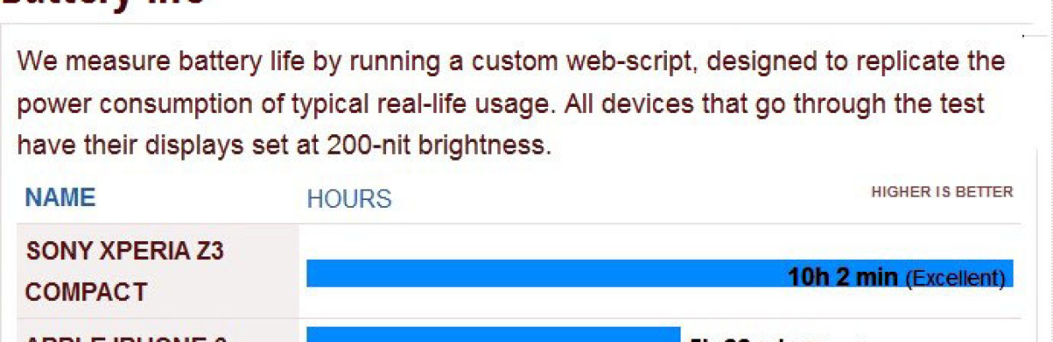
Task: Click the partially visible Apple iPhone hours value
Action: pos(753,339)
